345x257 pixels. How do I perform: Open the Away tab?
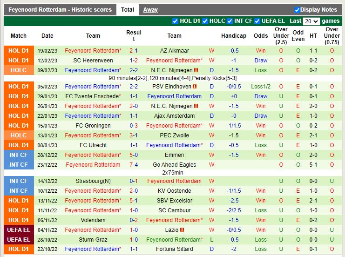coord(150,10)
